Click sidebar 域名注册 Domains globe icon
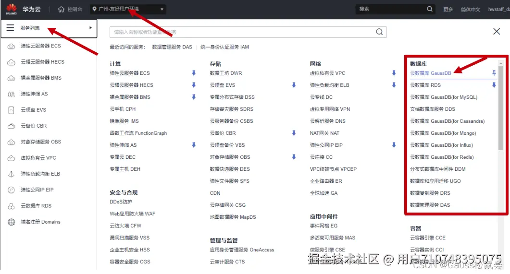The height and width of the screenshot is (274, 510). click(12, 222)
